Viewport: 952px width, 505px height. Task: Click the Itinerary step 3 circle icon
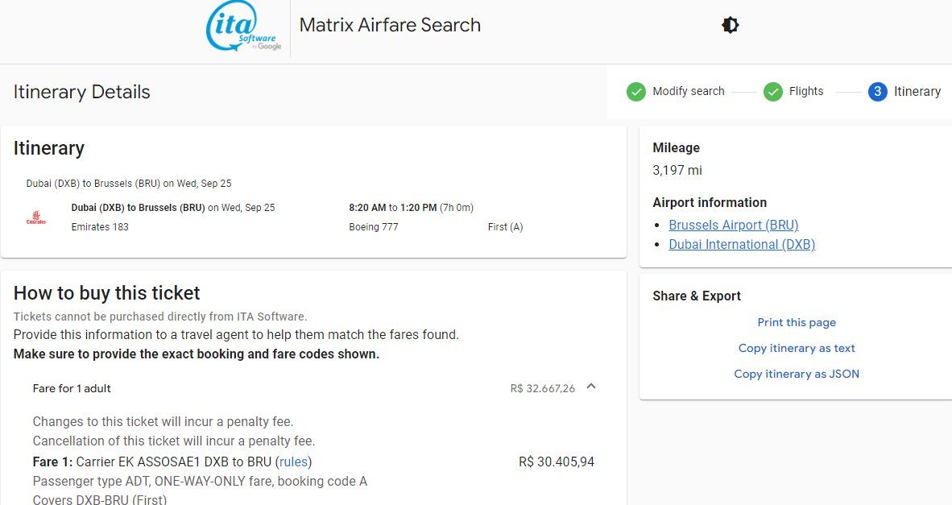point(877,92)
